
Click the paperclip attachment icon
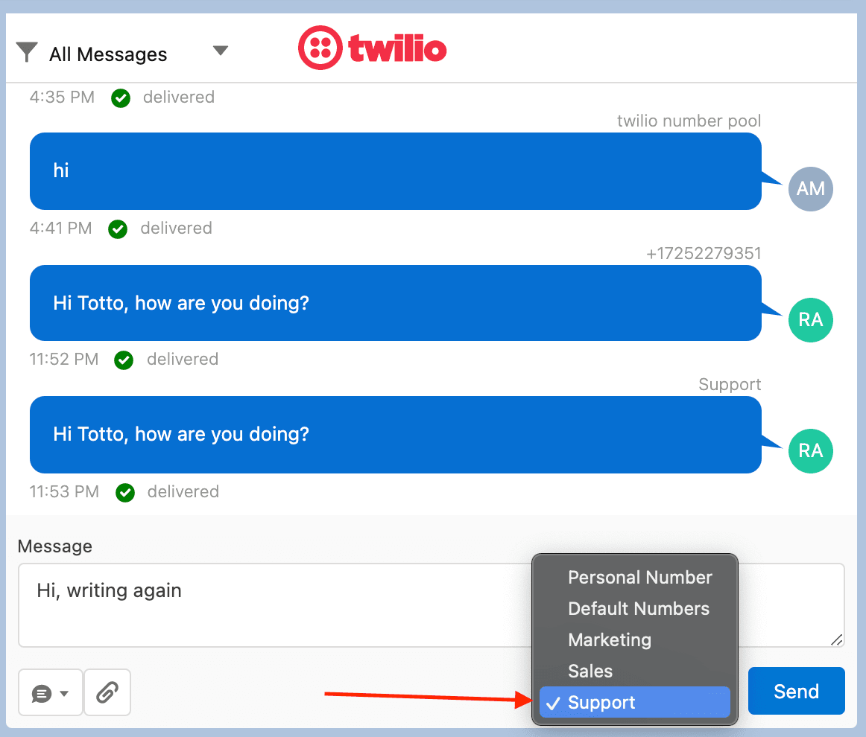(x=107, y=692)
